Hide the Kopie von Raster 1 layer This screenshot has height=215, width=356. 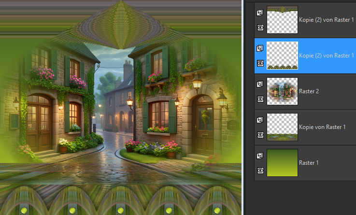pyautogui.click(x=260, y=134)
